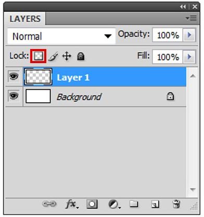
Task: Click the Lock transparent pixels icon
Action: point(38,56)
